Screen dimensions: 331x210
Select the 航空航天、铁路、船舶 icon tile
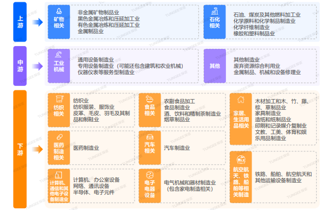click(x=241, y=177)
